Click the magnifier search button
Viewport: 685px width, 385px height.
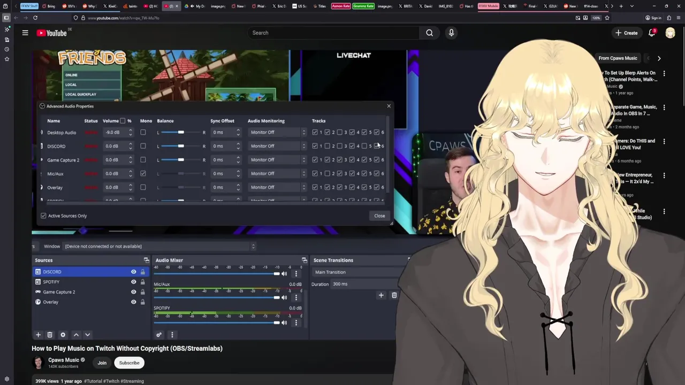click(429, 33)
